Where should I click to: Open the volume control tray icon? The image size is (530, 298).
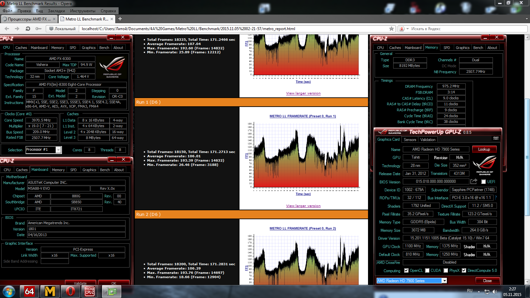pos(495,292)
